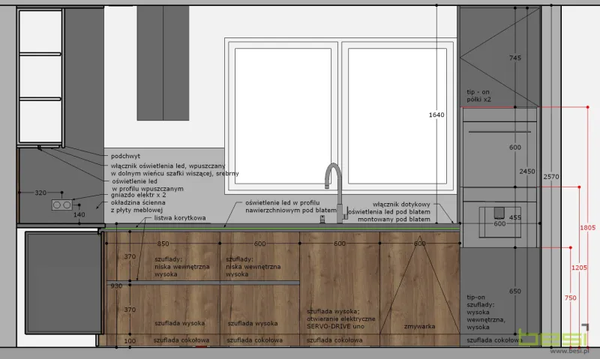Select the 'gniazdo elektr x 2' label

click(x=139, y=195)
